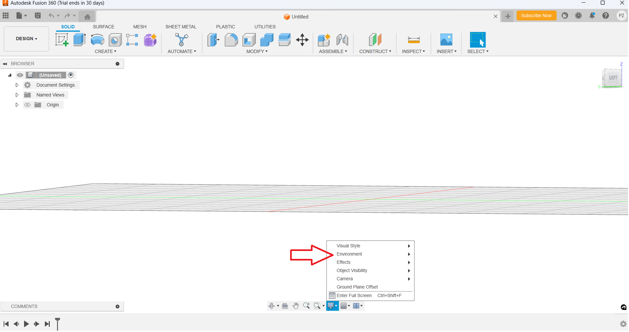The width and height of the screenshot is (629, 332).
Task: Click the Subscribe Now button
Action: [536, 15]
